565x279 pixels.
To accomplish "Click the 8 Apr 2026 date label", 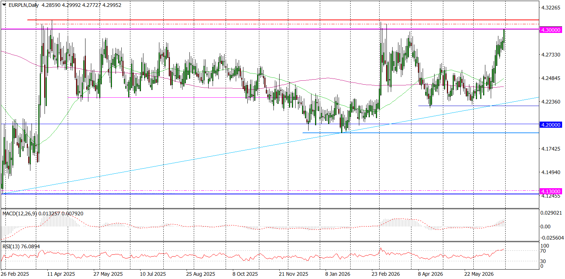I will coord(430,274).
